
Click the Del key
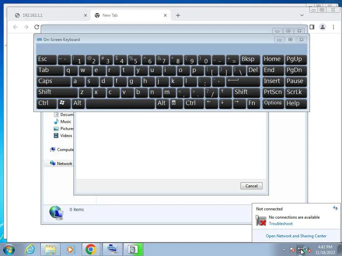pos(254,71)
